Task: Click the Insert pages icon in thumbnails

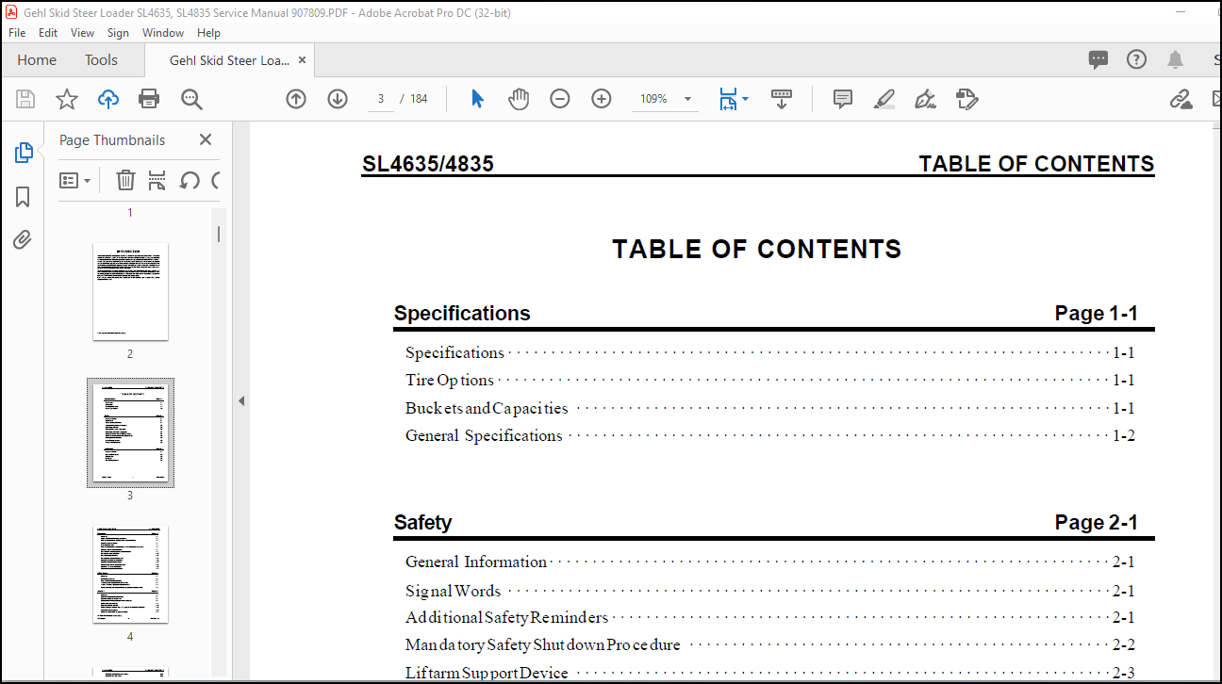Action: (x=157, y=180)
